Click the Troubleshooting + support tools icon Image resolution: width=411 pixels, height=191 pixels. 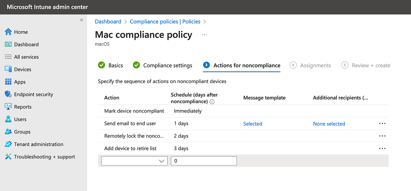(x=8, y=157)
